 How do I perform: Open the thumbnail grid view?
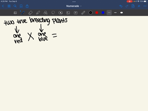9,6
